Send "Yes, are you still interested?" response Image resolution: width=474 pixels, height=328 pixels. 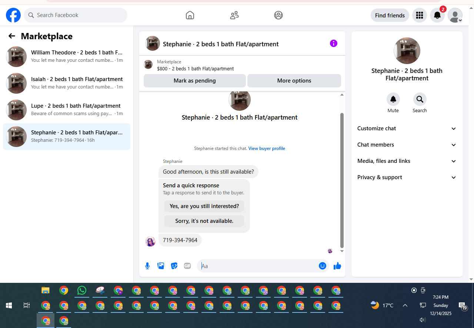coord(204,206)
